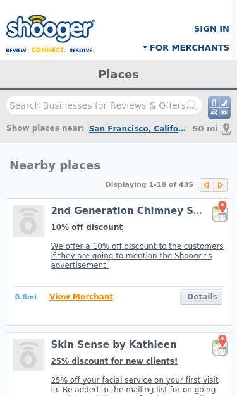Open the categories grid icon
Image resolution: width=237 pixels, height=396 pixels.
coord(219,107)
